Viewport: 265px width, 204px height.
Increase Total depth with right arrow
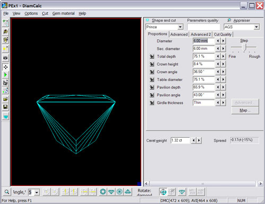tap(223, 56)
